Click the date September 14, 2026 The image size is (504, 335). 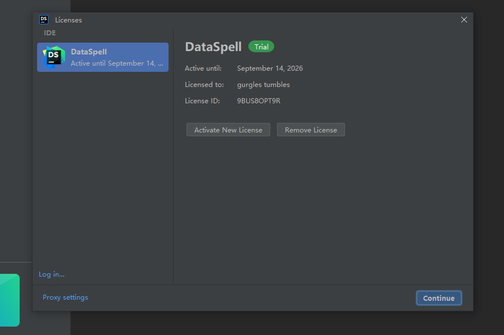pyautogui.click(x=270, y=68)
